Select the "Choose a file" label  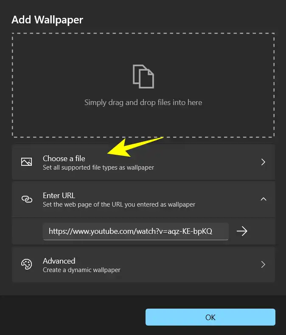(x=64, y=158)
